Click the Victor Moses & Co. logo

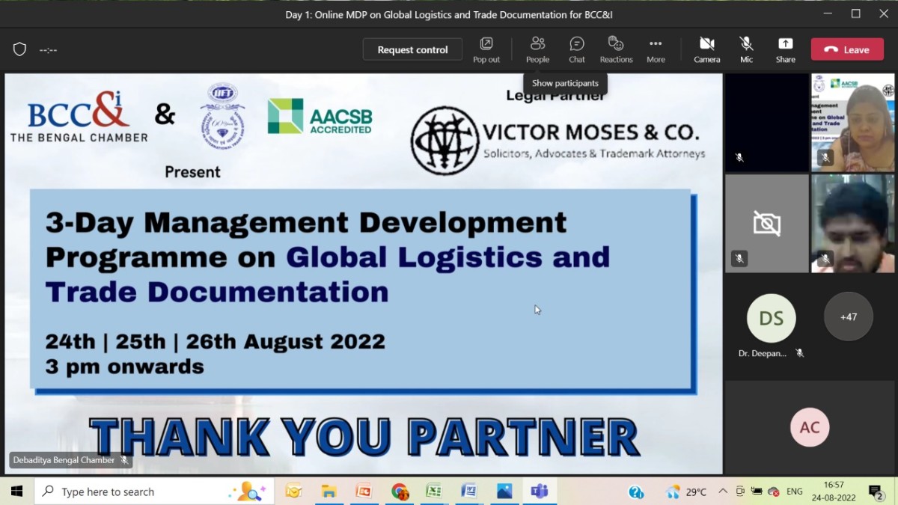(558, 141)
